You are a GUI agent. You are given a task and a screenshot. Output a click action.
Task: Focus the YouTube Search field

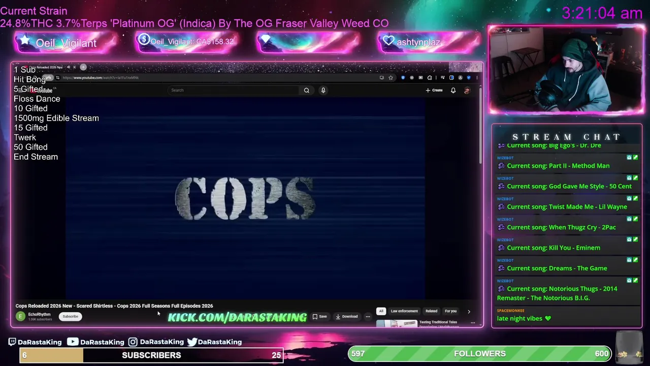pos(234,90)
